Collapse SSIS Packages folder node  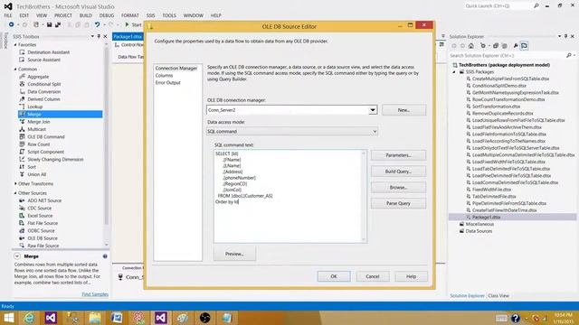[454, 72]
